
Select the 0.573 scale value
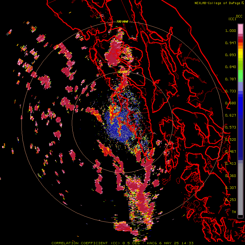[231, 127]
